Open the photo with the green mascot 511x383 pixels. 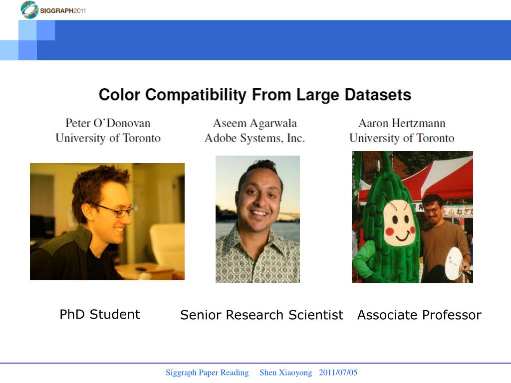point(412,217)
